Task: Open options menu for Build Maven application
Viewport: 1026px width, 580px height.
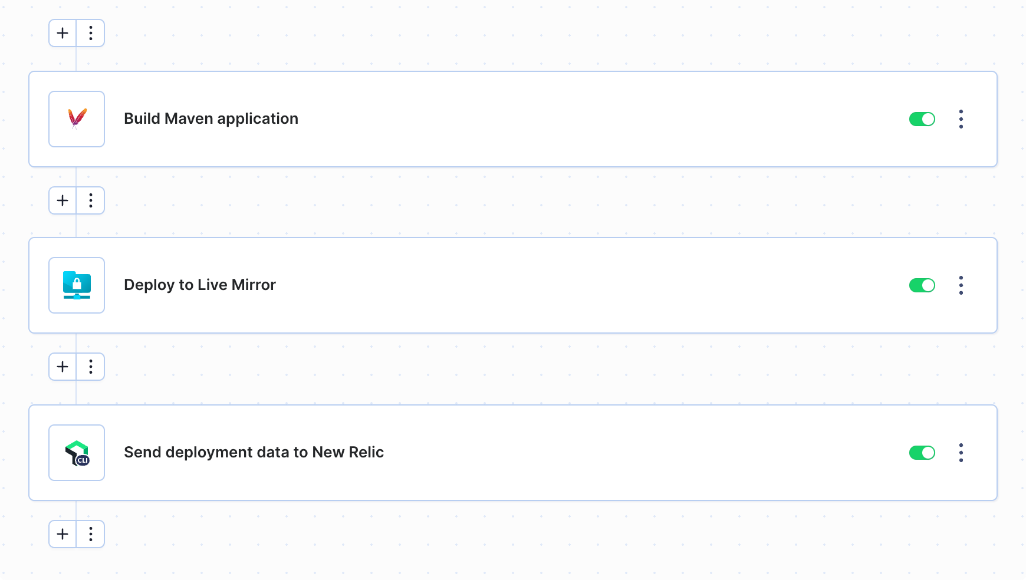Action: click(961, 119)
